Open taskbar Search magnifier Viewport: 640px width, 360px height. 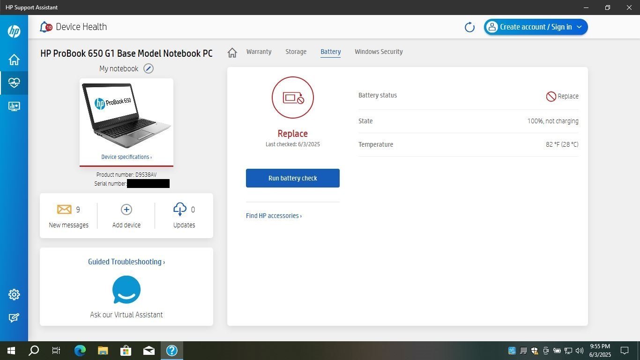click(34, 351)
